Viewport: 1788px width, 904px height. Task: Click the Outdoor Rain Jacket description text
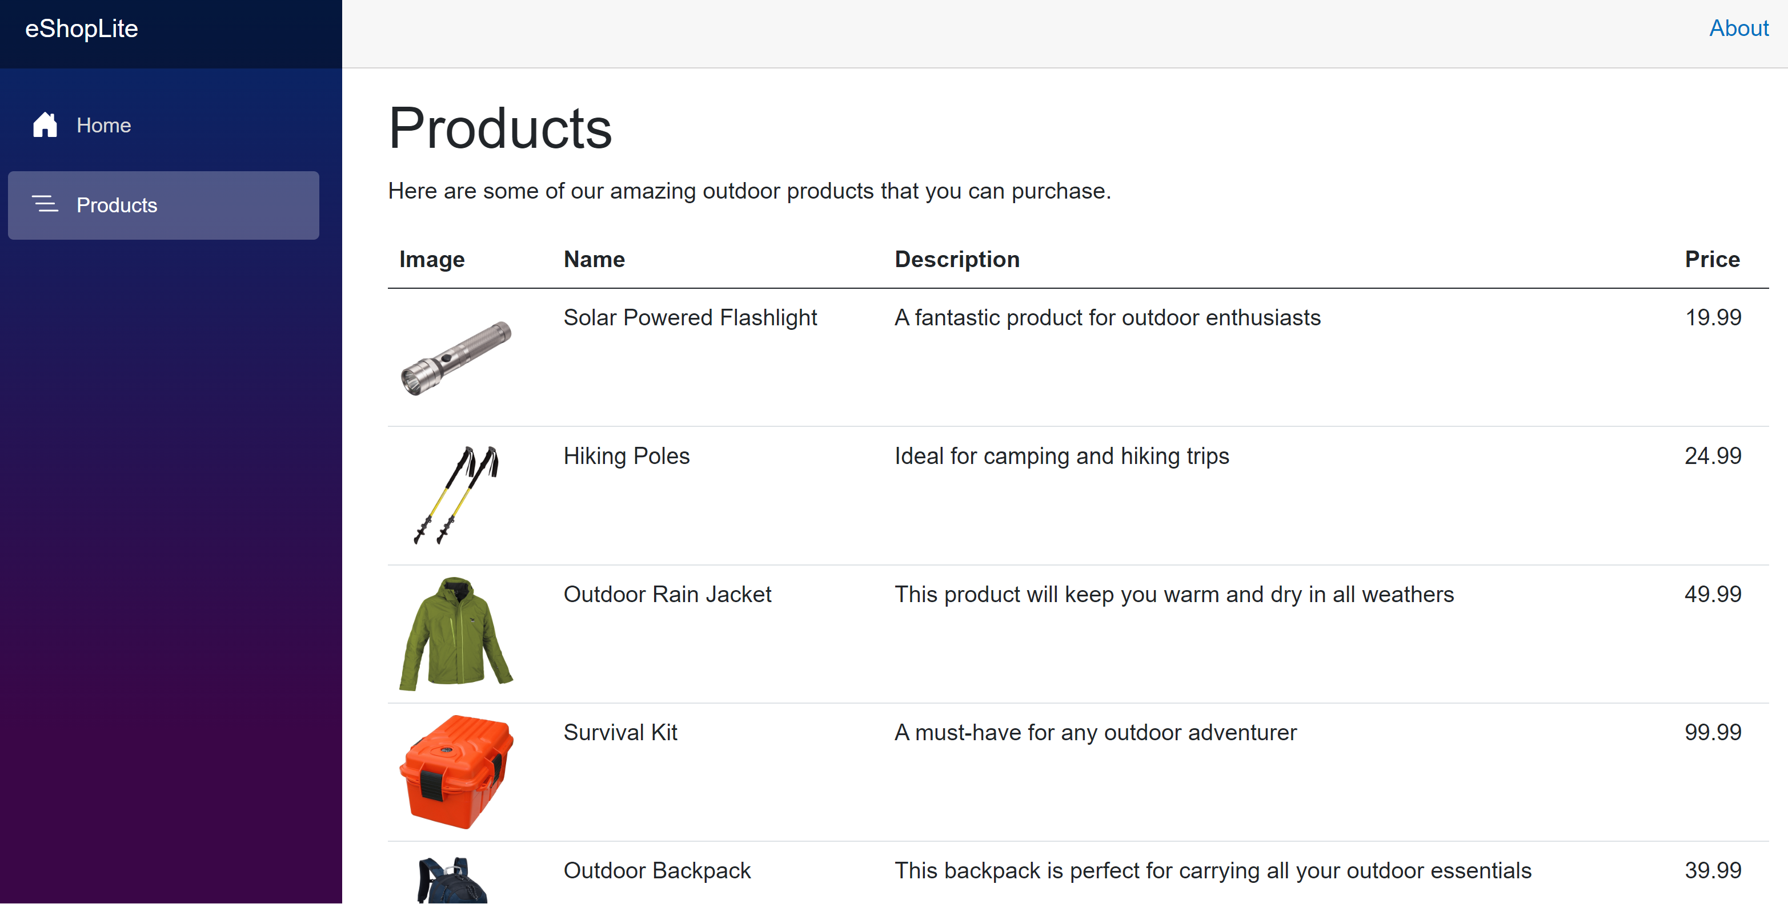pos(1174,595)
